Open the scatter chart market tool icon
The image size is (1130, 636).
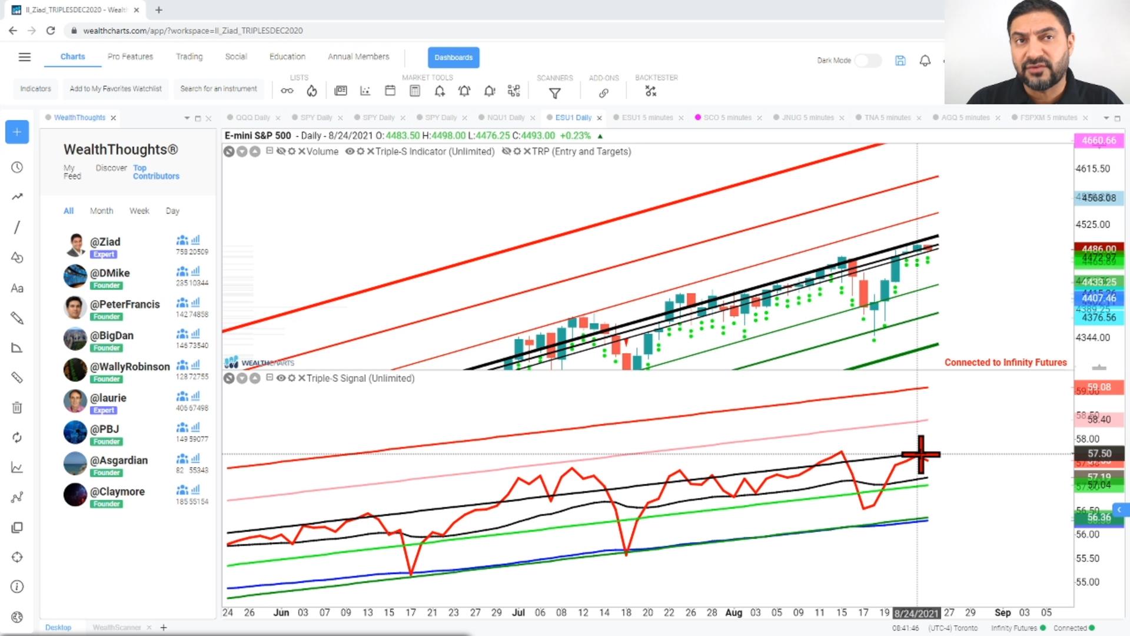[x=365, y=91]
